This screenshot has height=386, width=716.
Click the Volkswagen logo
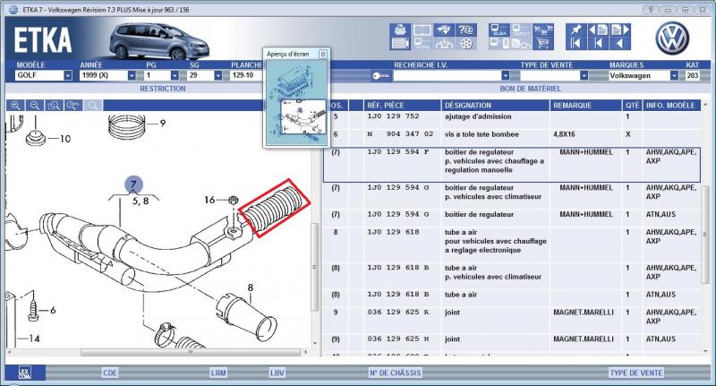672,39
